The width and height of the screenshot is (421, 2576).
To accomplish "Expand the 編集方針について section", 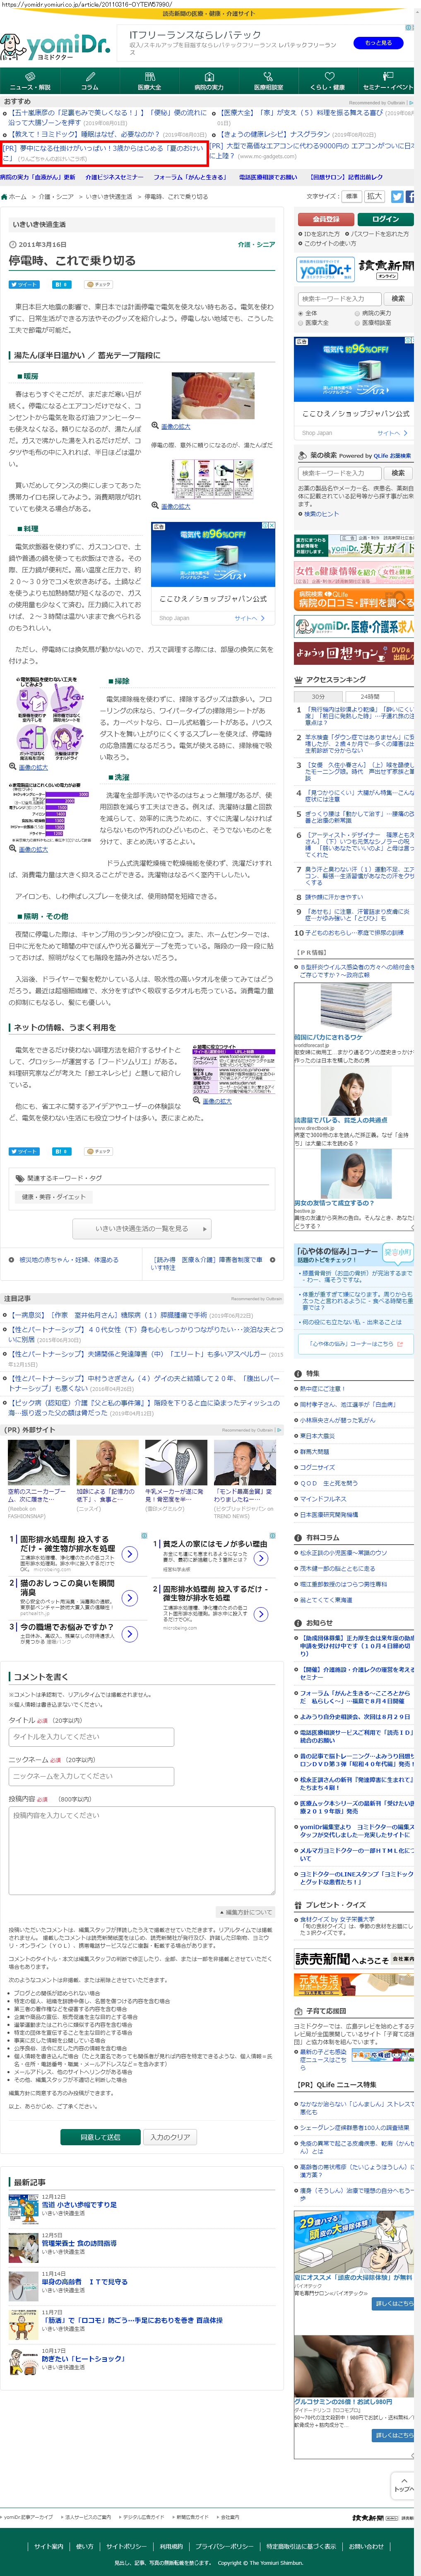I will 246,1912.
